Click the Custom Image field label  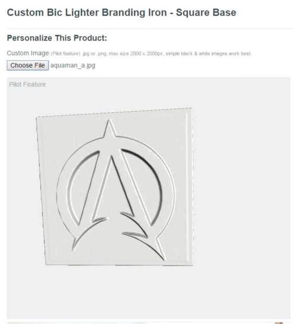pos(28,53)
